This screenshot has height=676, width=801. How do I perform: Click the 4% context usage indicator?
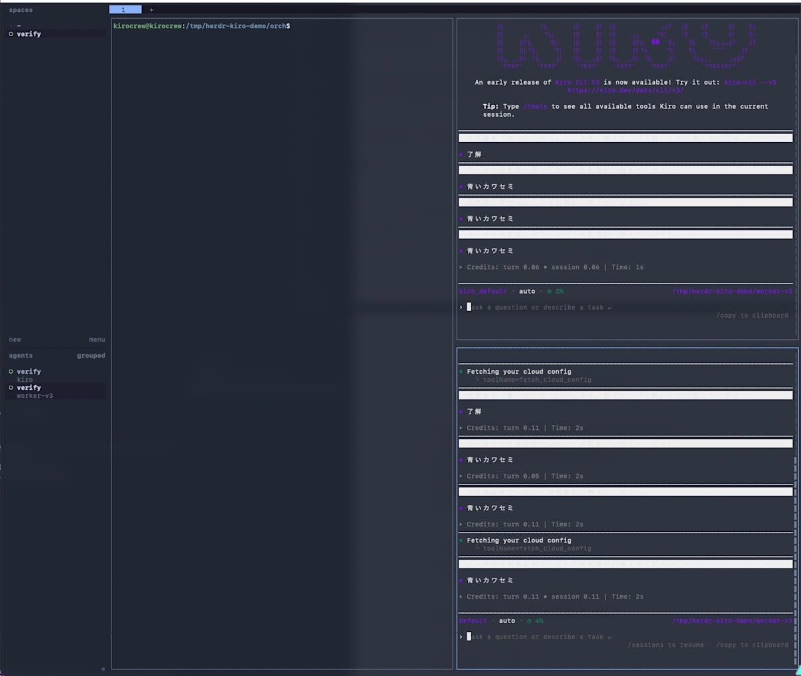535,621
